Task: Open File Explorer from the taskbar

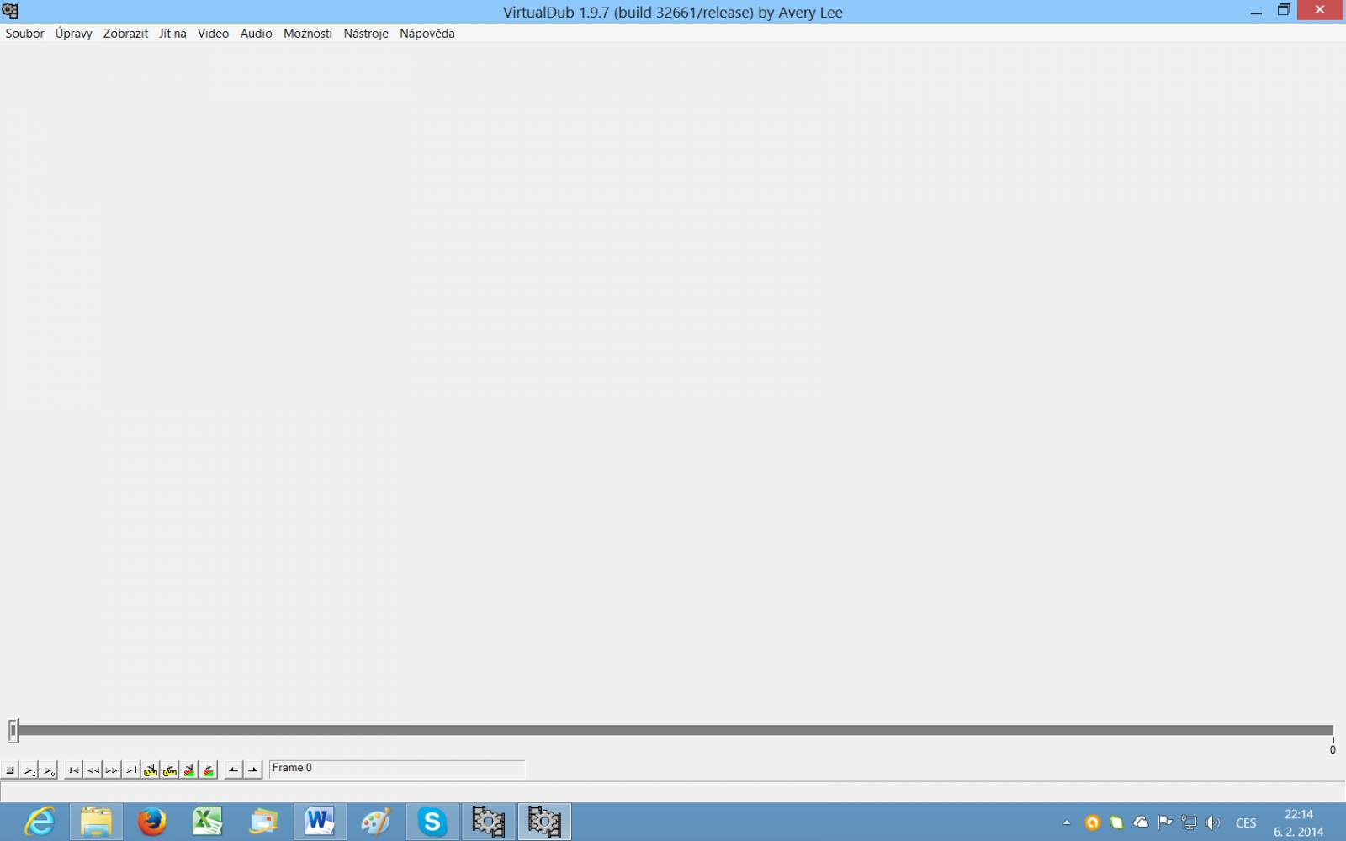Action: tap(96, 822)
